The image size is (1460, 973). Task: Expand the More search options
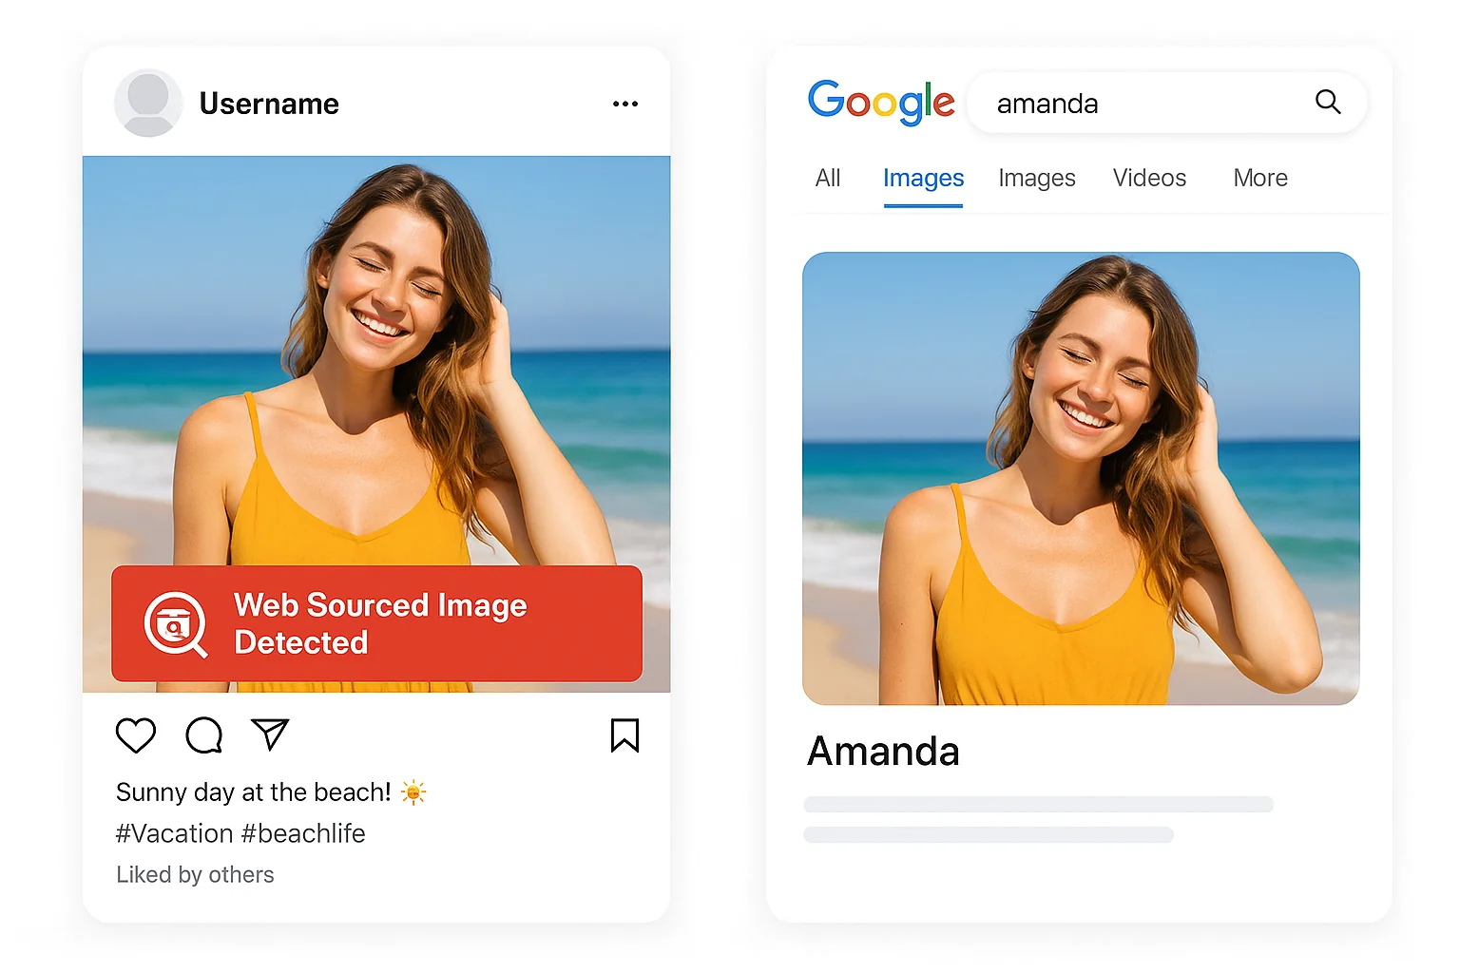pos(1260,179)
